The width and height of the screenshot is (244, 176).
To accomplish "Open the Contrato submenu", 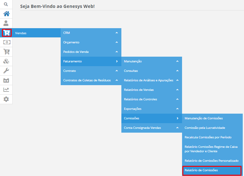I will 91,71.
